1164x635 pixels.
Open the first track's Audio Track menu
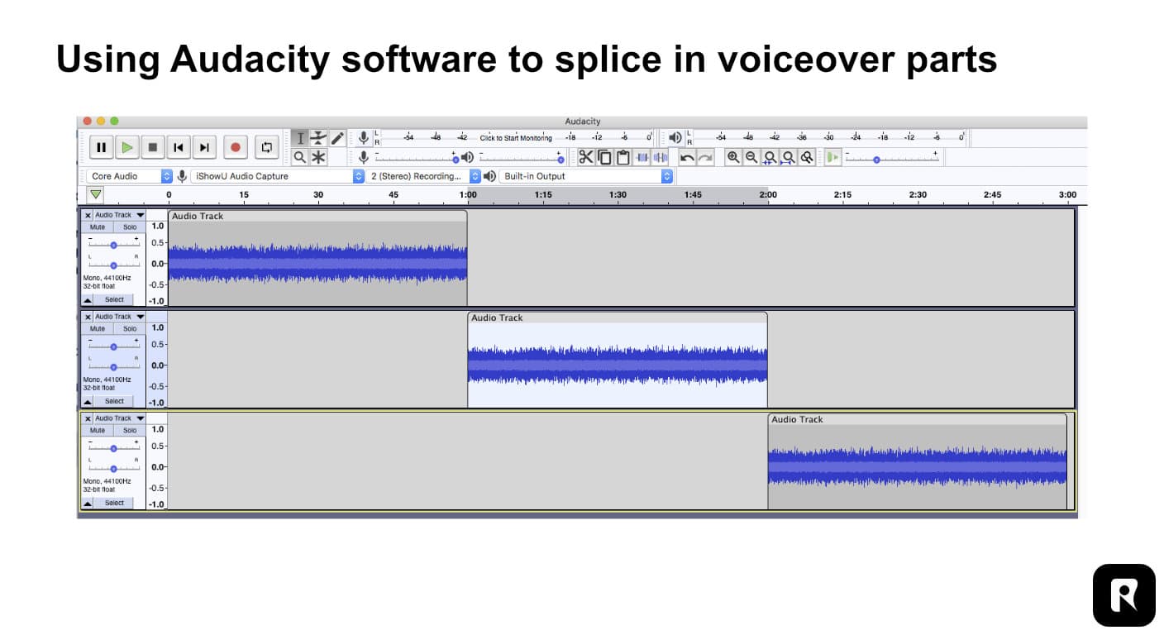tap(119, 215)
